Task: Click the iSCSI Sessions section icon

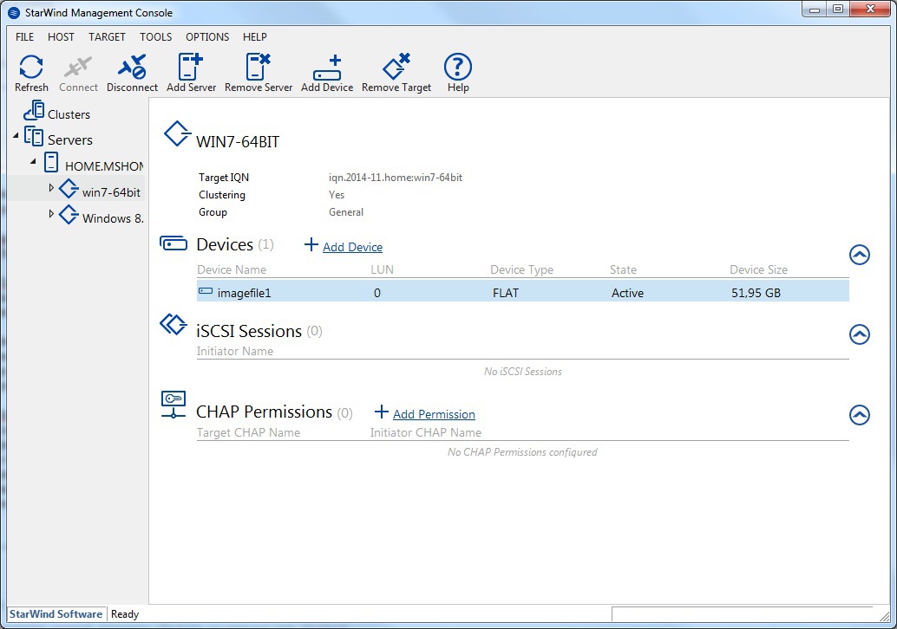Action: tap(174, 325)
